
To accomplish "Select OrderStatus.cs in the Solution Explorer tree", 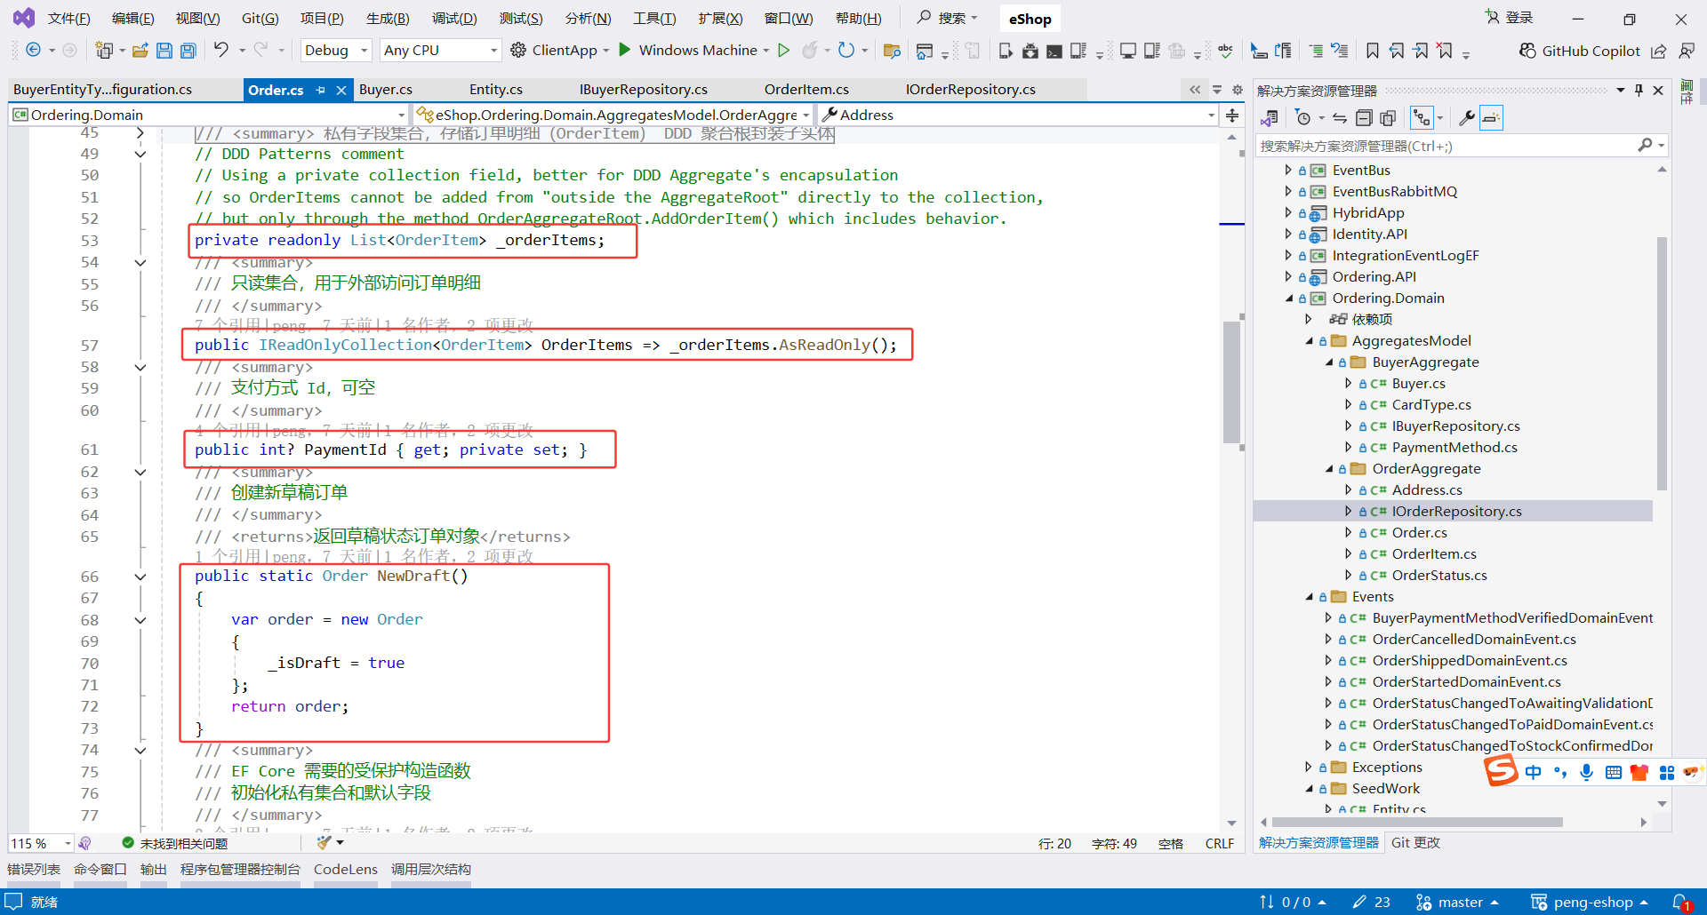I will [1439, 576].
